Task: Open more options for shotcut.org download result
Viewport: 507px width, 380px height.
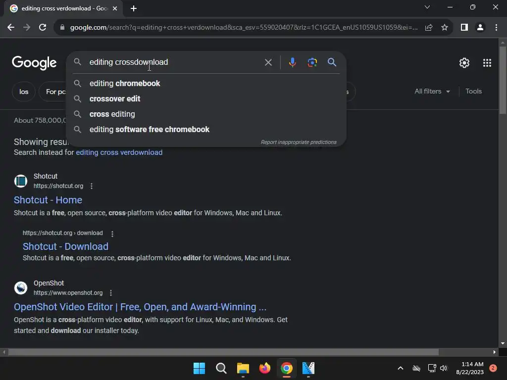Action: coord(112,234)
